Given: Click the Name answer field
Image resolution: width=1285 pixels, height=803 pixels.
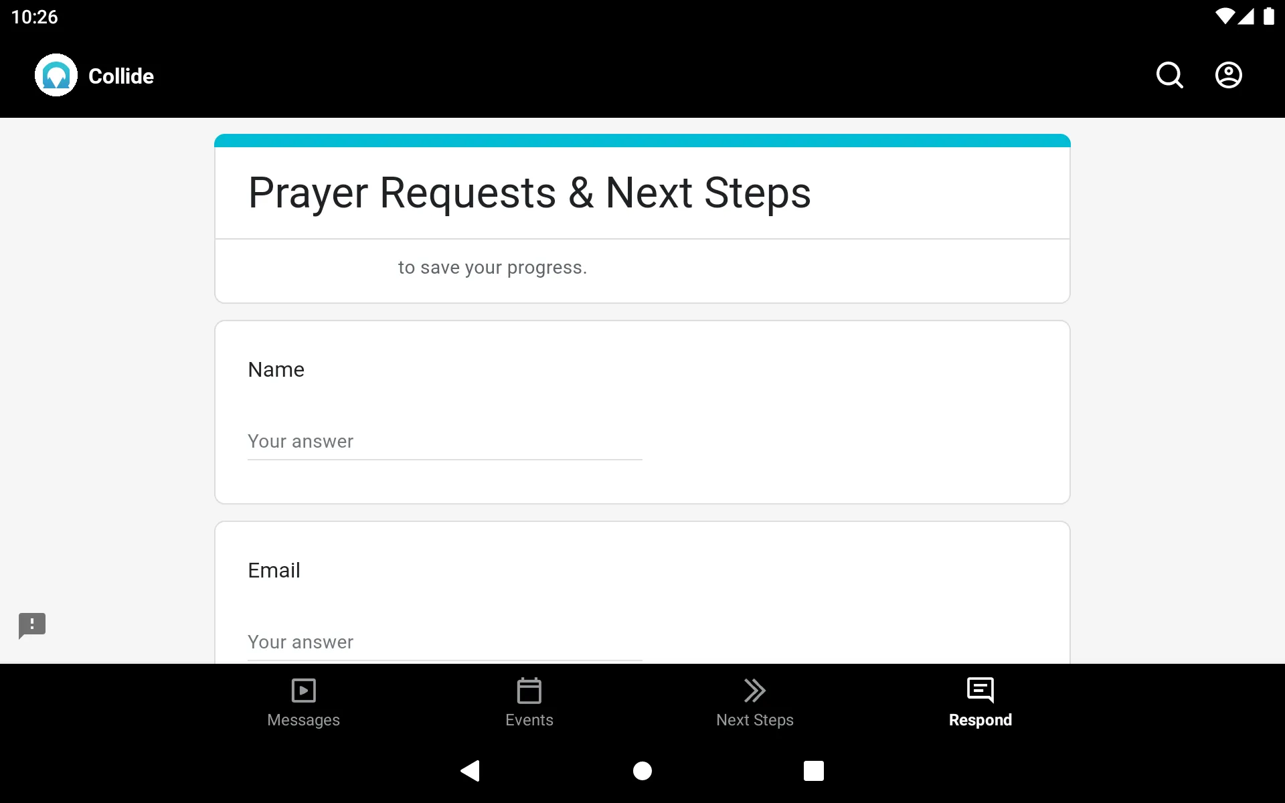Looking at the screenshot, I should click(444, 441).
